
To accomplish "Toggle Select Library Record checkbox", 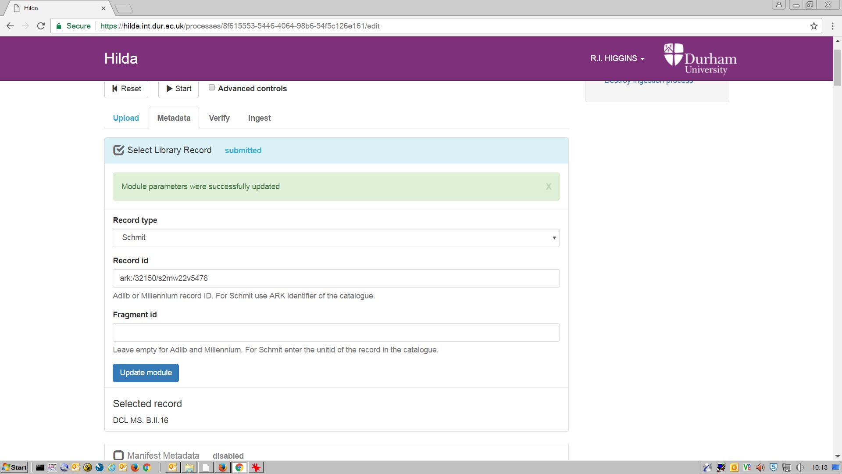I will 118,150.
